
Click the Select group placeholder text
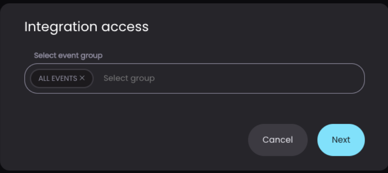(x=129, y=79)
